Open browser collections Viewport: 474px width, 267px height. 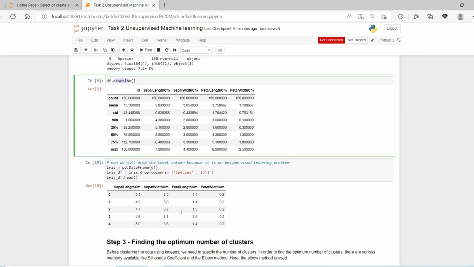click(x=430, y=16)
